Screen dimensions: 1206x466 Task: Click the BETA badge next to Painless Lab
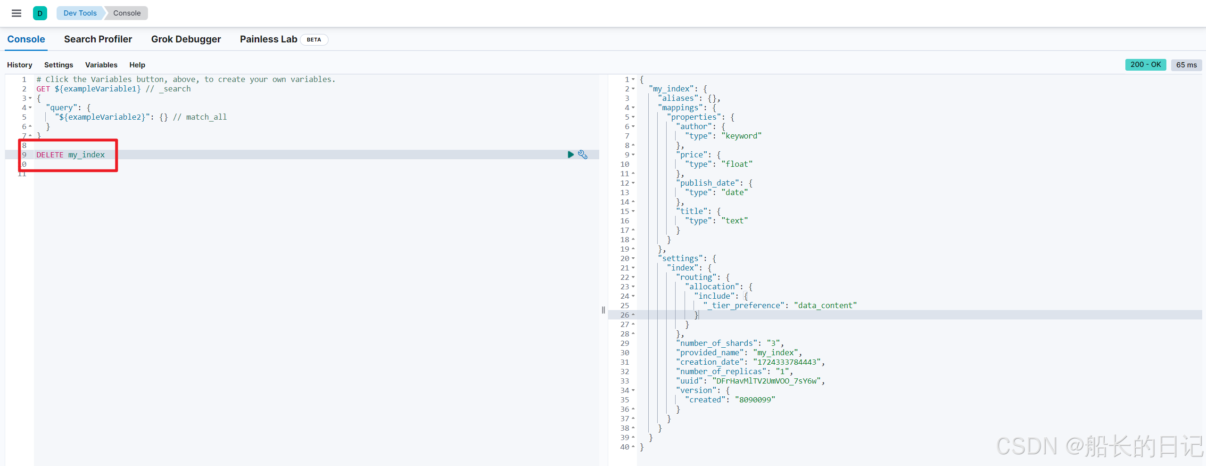[x=314, y=40]
